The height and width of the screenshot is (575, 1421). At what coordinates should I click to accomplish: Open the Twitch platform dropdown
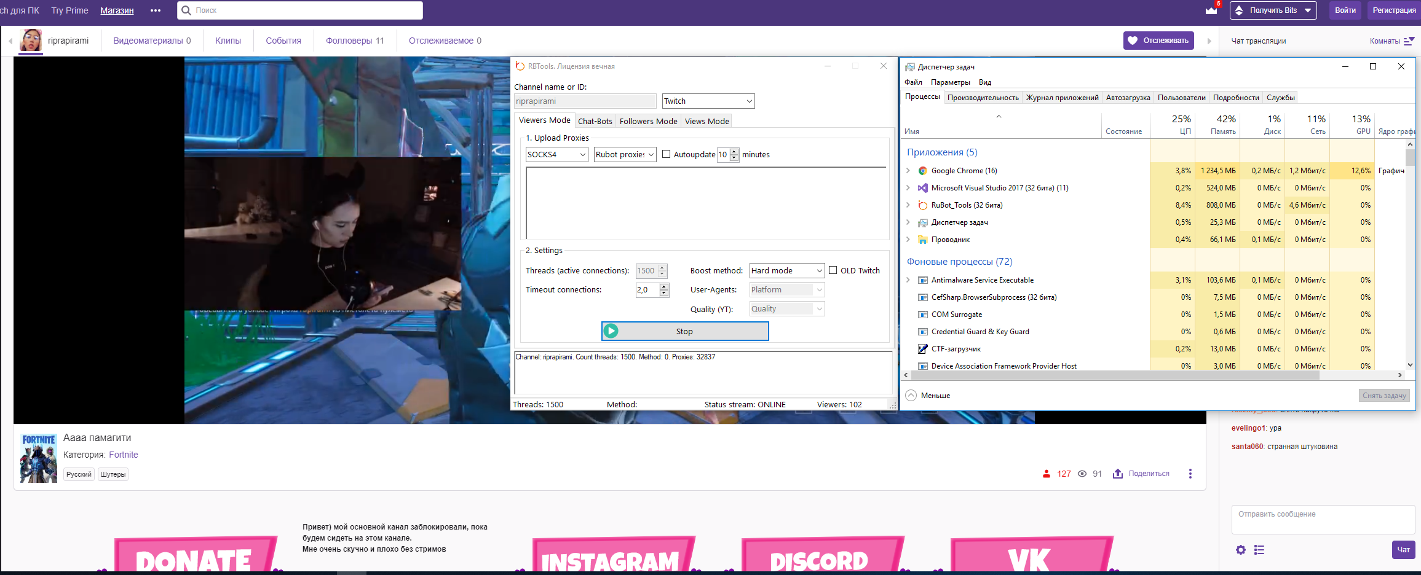click(708, 101)
